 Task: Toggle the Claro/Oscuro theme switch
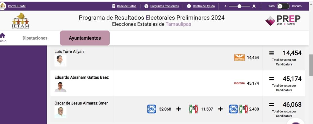pyautogui.click(x=283, y=6)
